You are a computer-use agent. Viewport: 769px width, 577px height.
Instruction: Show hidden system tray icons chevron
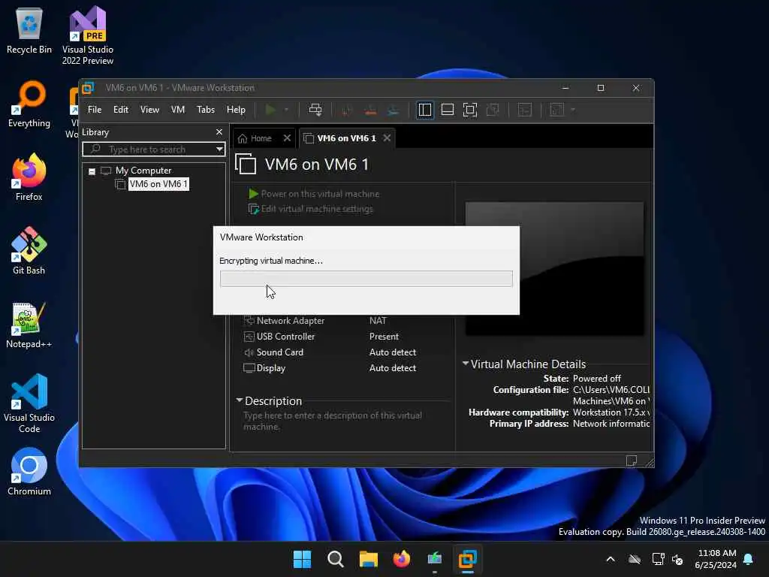[x=611, y=559]
